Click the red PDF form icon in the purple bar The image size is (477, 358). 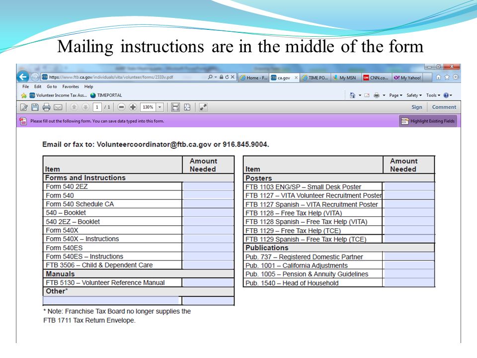point(23,121)
